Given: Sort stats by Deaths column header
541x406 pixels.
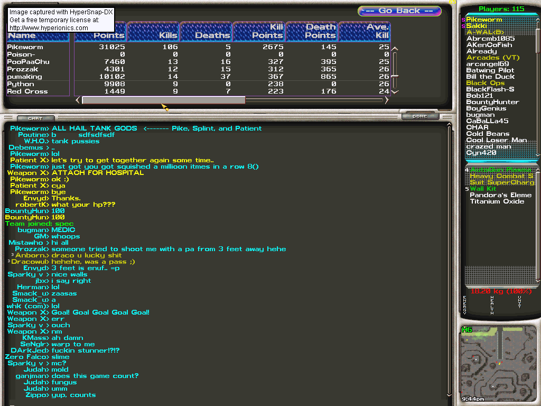Looking at the screenshot, I should pos(206,32).
